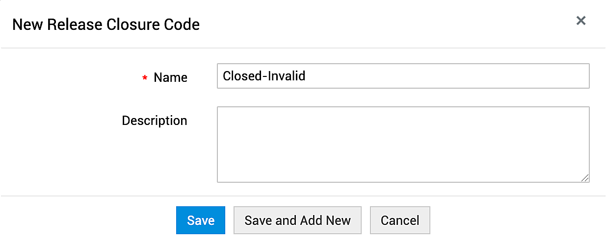Grab the Description box resize handle
606x243 pixels.
coord(585,178)
